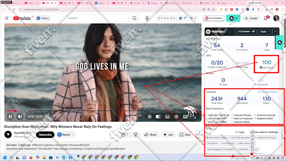Open the more actions ellipsis under video
286x161 pixels.
click(x=198, y=135)
